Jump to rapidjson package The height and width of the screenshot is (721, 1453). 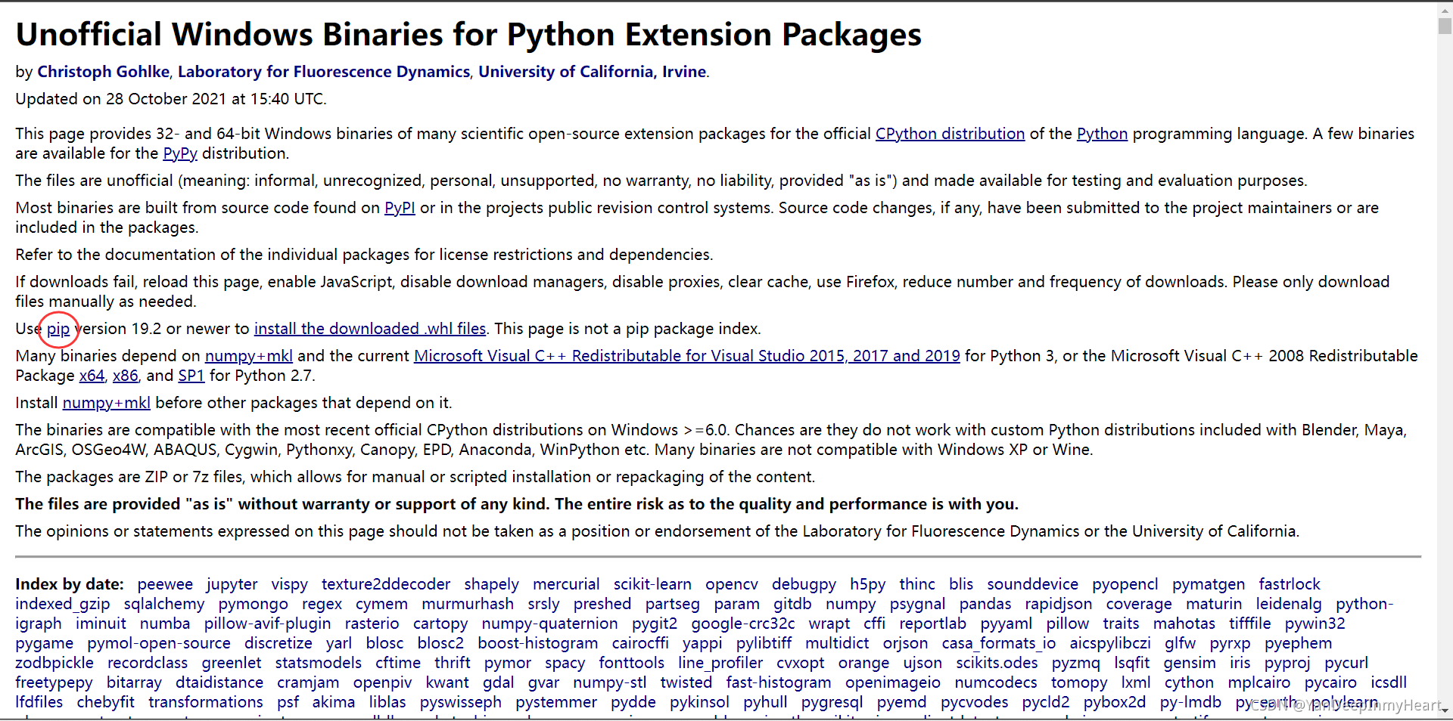click(1059, 604)
